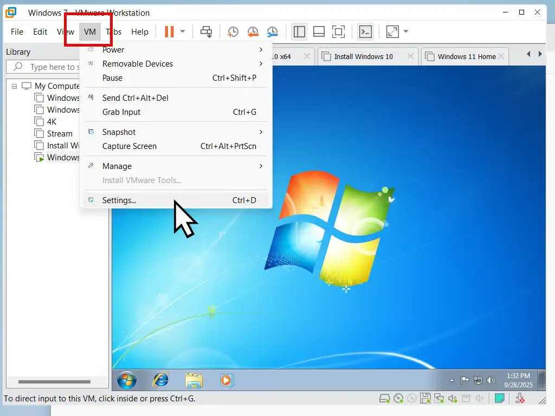Open the stretch mode dropdown arrow
Image resolution: width=555 pixels, height=416 pixels.
pyautogui.click(x=406, y=31)
